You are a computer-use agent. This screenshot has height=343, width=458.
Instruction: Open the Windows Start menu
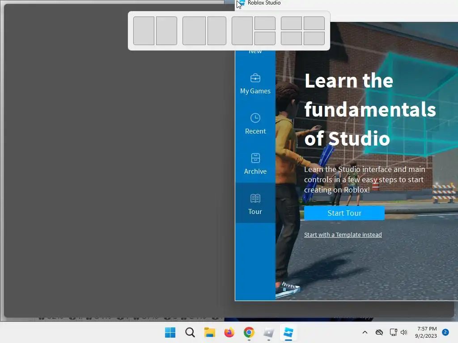click(x=170, y=332)
